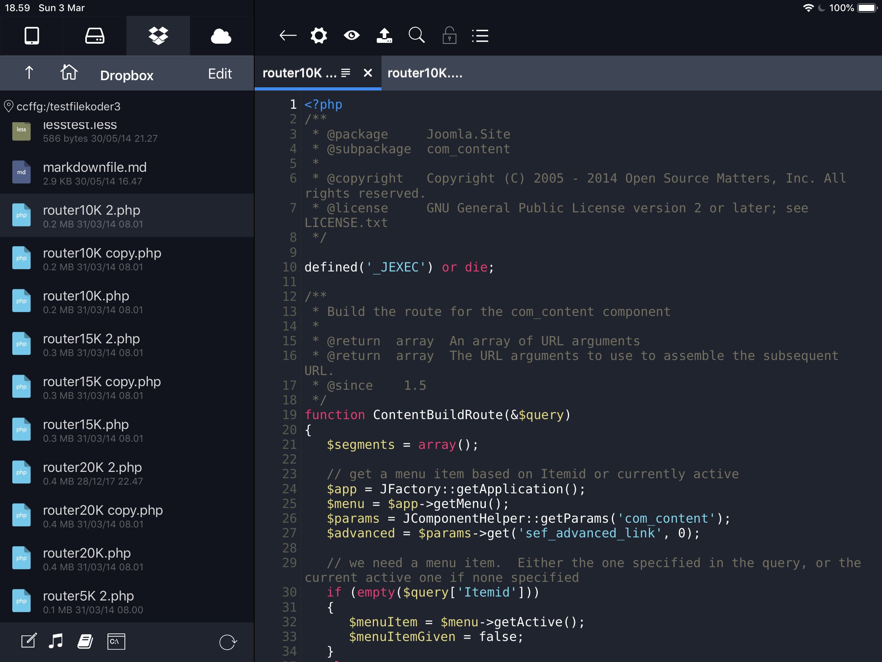Close the active router10K tab
Image resolution: width=882 pixels, height=662 pixels.
point(368,73)
